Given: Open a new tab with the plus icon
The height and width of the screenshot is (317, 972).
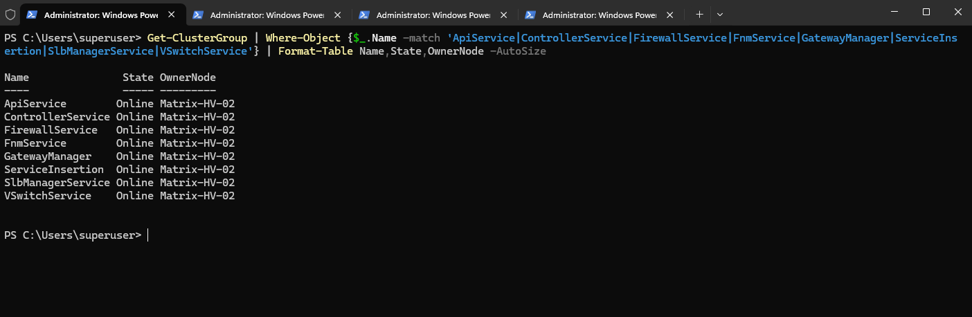Looking at the screenshot, I should 699,14.
